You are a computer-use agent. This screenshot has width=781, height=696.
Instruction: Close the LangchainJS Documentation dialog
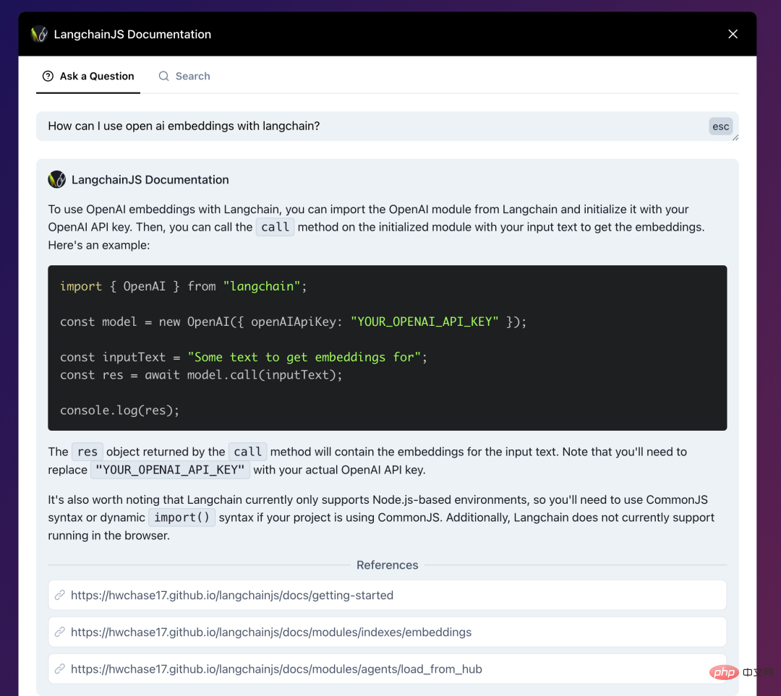point(733,34)
